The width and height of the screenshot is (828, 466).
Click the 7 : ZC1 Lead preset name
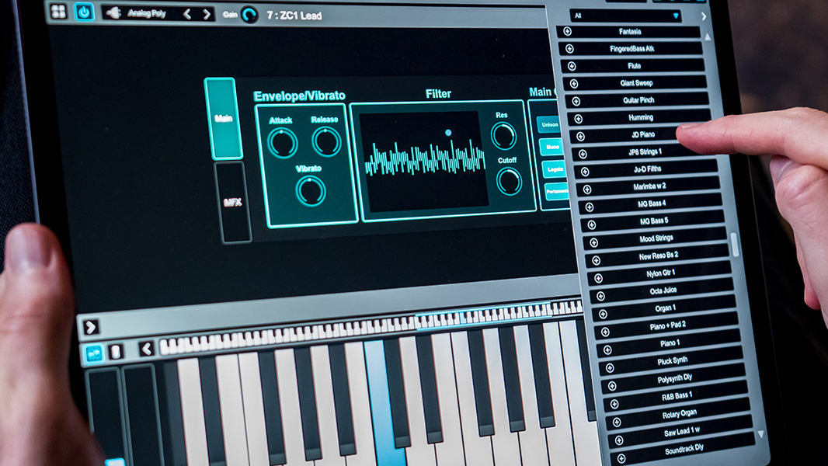coord(294,16)
